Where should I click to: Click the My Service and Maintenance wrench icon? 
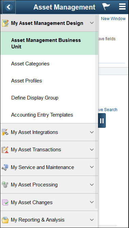point(5,167)
